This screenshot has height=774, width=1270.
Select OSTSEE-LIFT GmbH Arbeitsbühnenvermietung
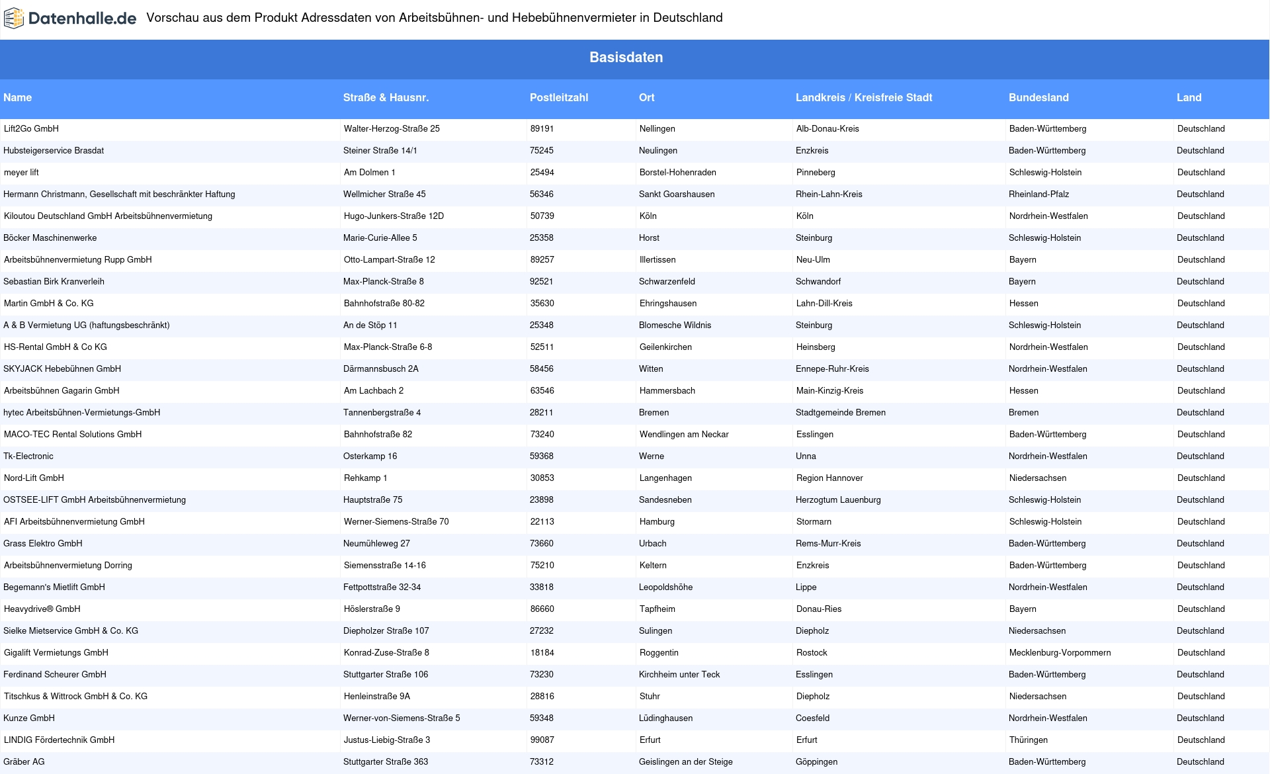click(x=95, y=500)
